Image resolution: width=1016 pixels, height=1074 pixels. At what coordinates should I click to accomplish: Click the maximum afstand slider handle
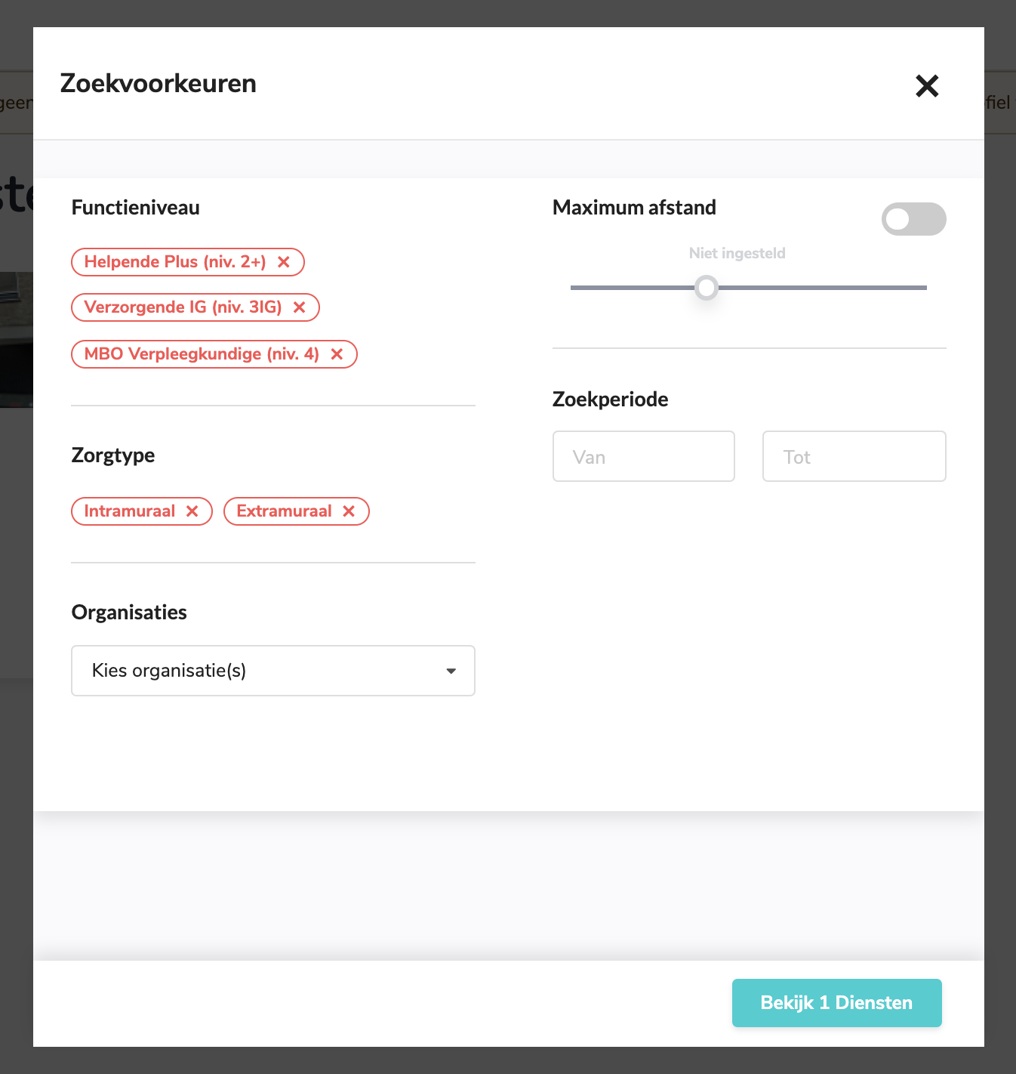[707, 288]
